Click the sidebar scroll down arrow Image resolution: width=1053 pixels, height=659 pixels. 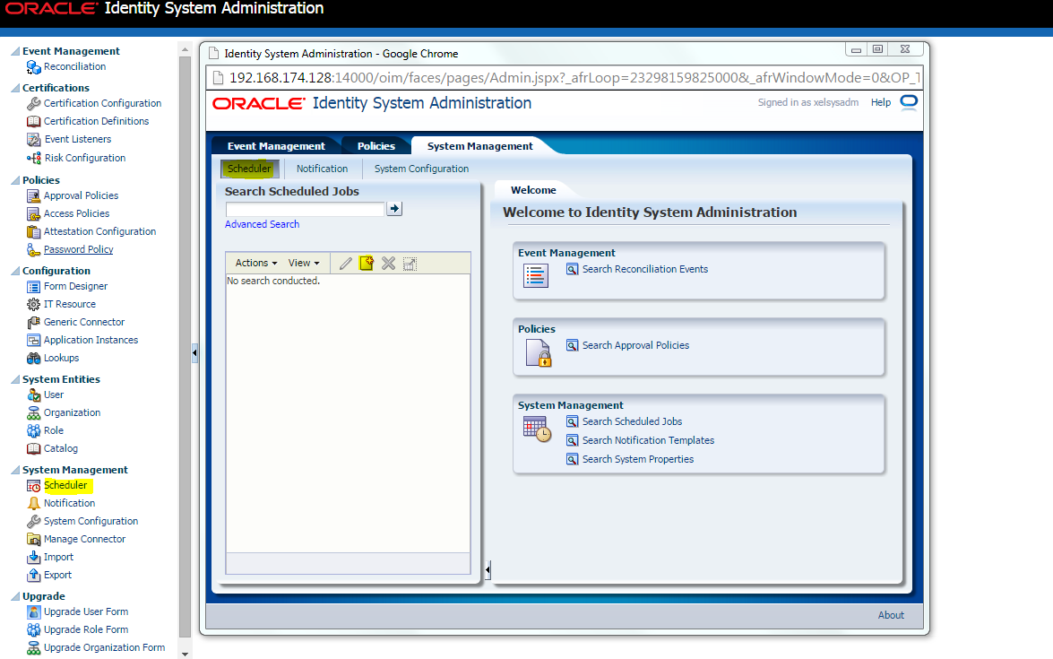(186, 654)
